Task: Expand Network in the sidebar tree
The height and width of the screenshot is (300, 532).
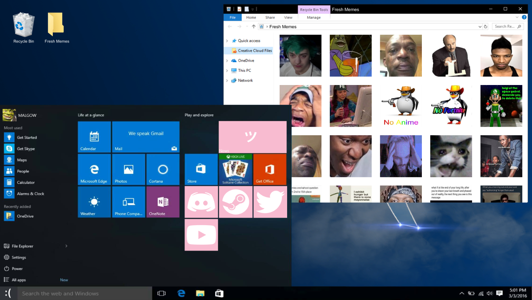Action: pos(227,80)
